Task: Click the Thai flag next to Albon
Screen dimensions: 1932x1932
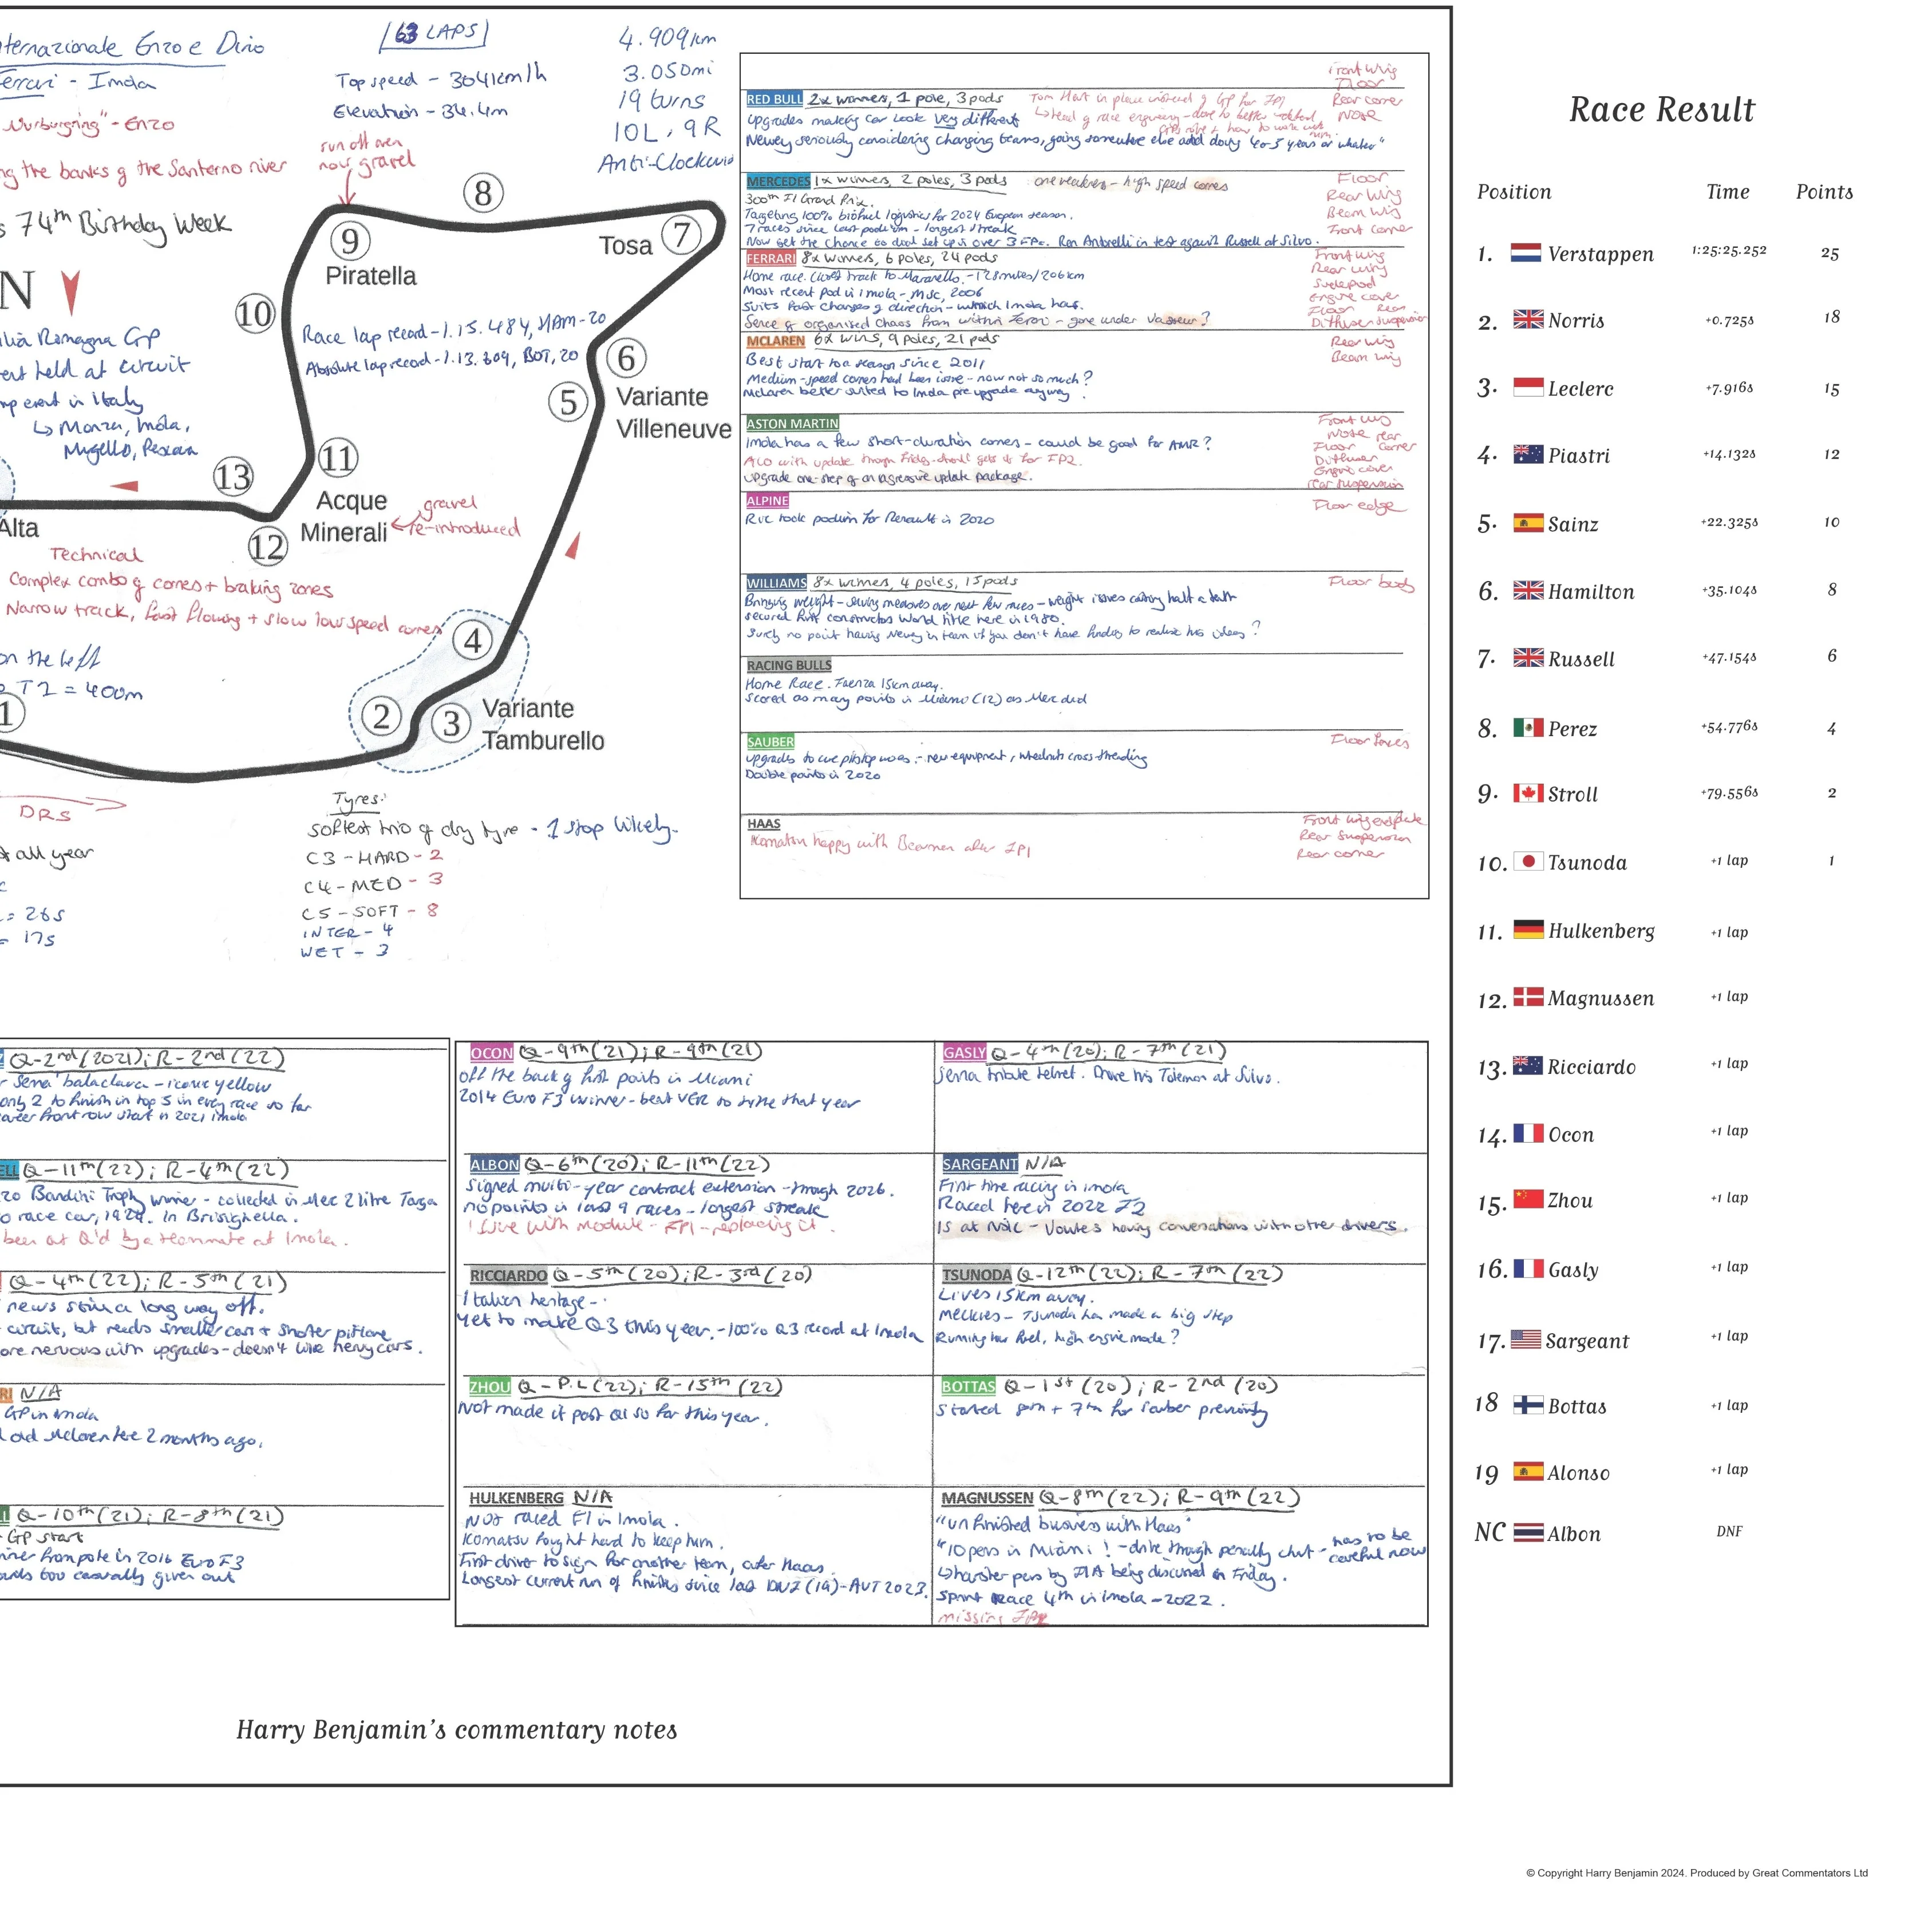Action: point(1528,1532)
